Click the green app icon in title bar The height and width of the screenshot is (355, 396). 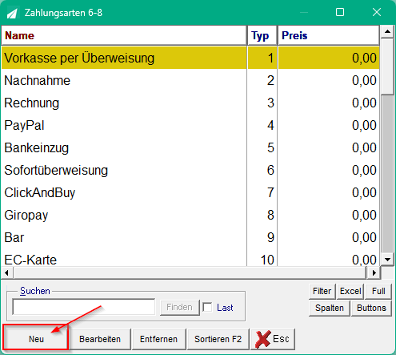pos(12,13)
